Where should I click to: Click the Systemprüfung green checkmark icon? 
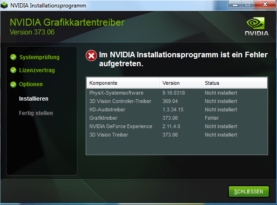[x=13, y=57]
